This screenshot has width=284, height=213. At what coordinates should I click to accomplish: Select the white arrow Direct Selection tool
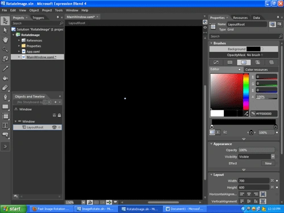(x=5, y=30)
